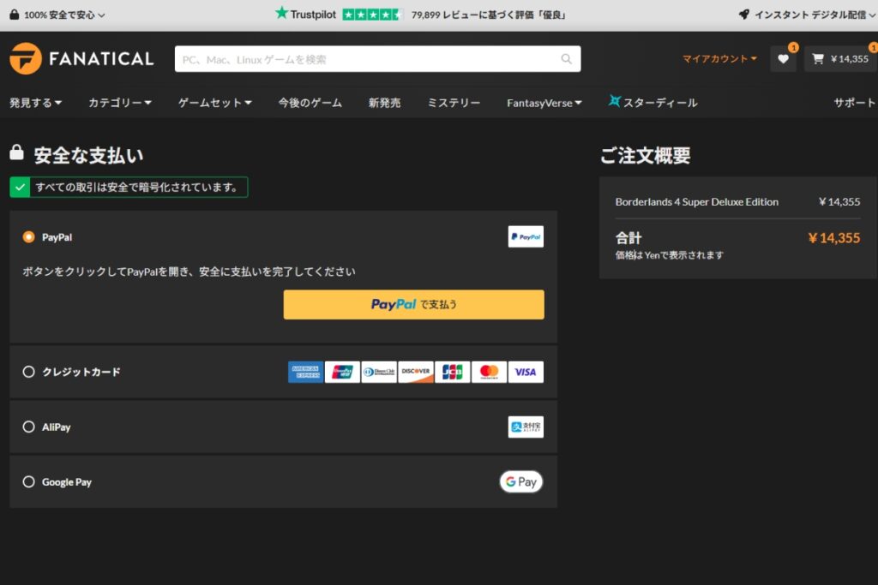Click the Discover card icon
This screenshot has height=585, width=878.
click(416, 372)
